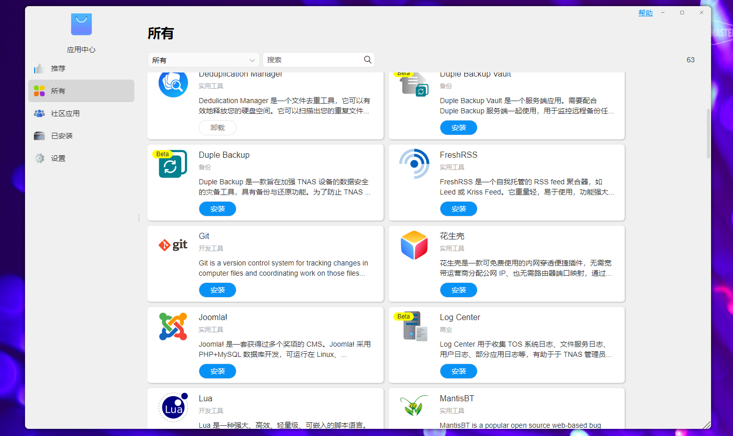Click the app count 63
733x436 pixels.
pyautogui.click(x=691, y=60)
